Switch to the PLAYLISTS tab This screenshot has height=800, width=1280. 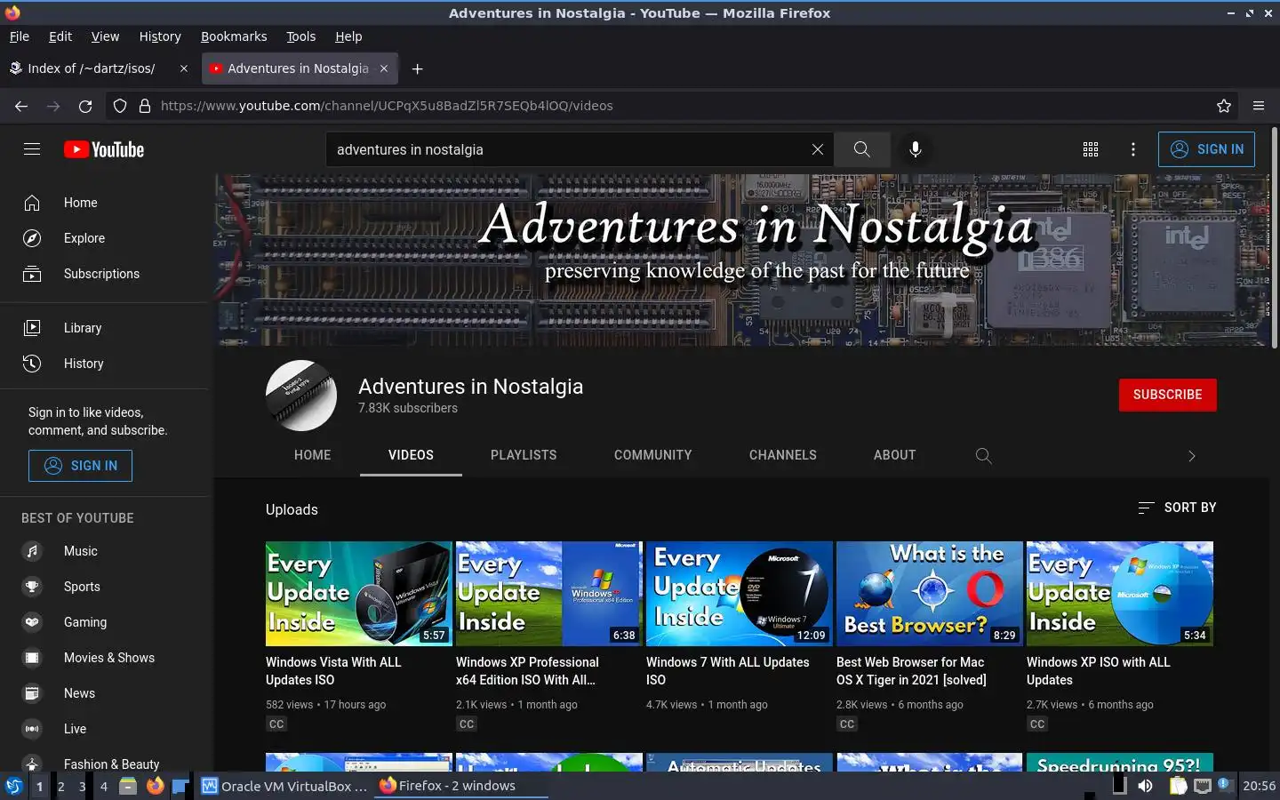pyautogui.click(x=524, y=455)
